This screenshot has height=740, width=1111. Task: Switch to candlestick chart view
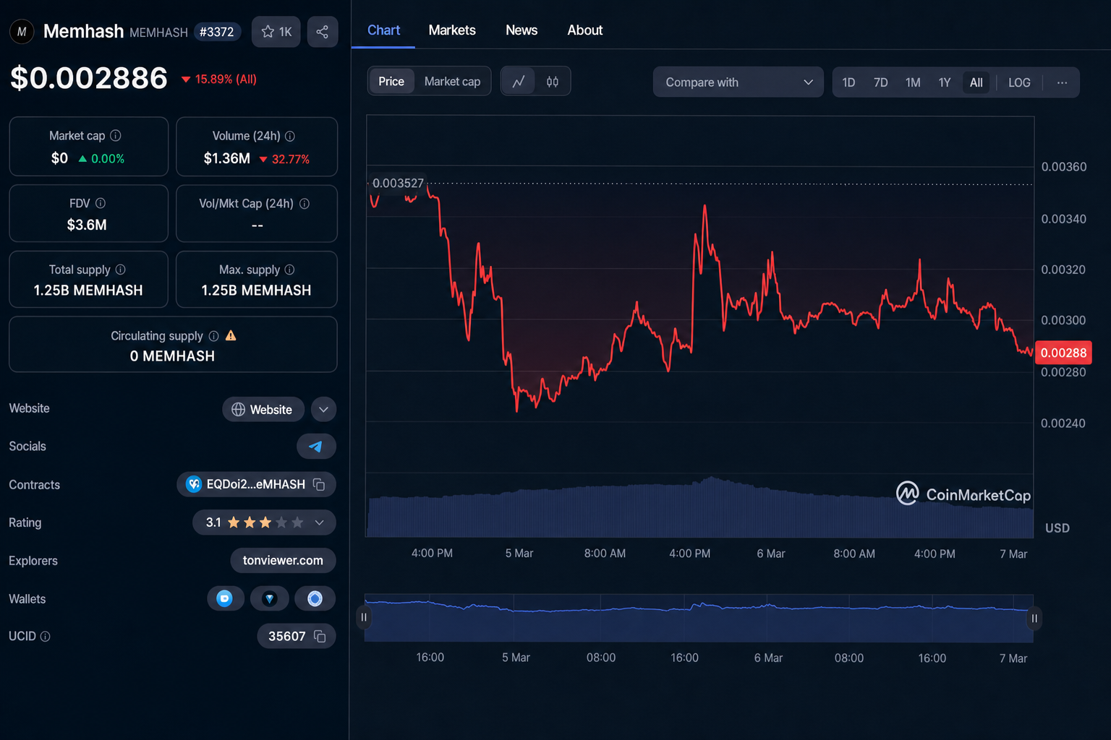coord(553,82)
